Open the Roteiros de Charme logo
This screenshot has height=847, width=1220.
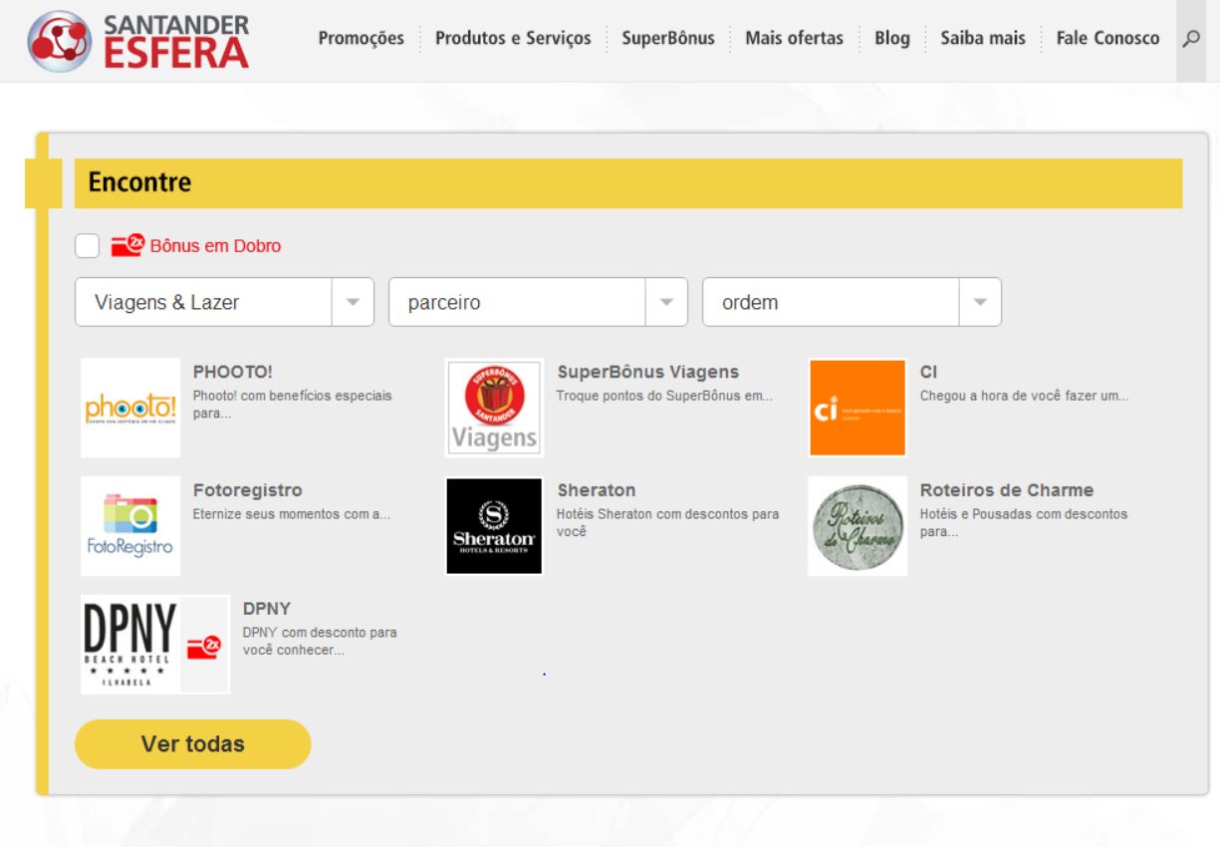pos(857,526)
